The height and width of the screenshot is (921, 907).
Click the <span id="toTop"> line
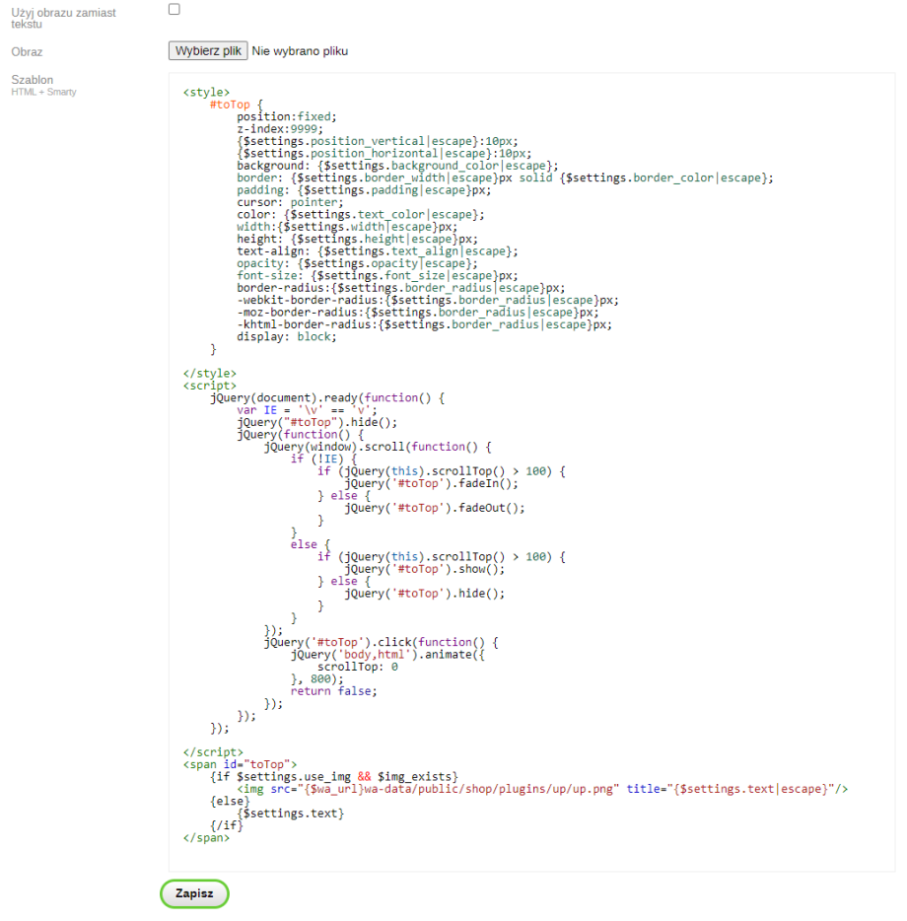(x=239, y=764)
